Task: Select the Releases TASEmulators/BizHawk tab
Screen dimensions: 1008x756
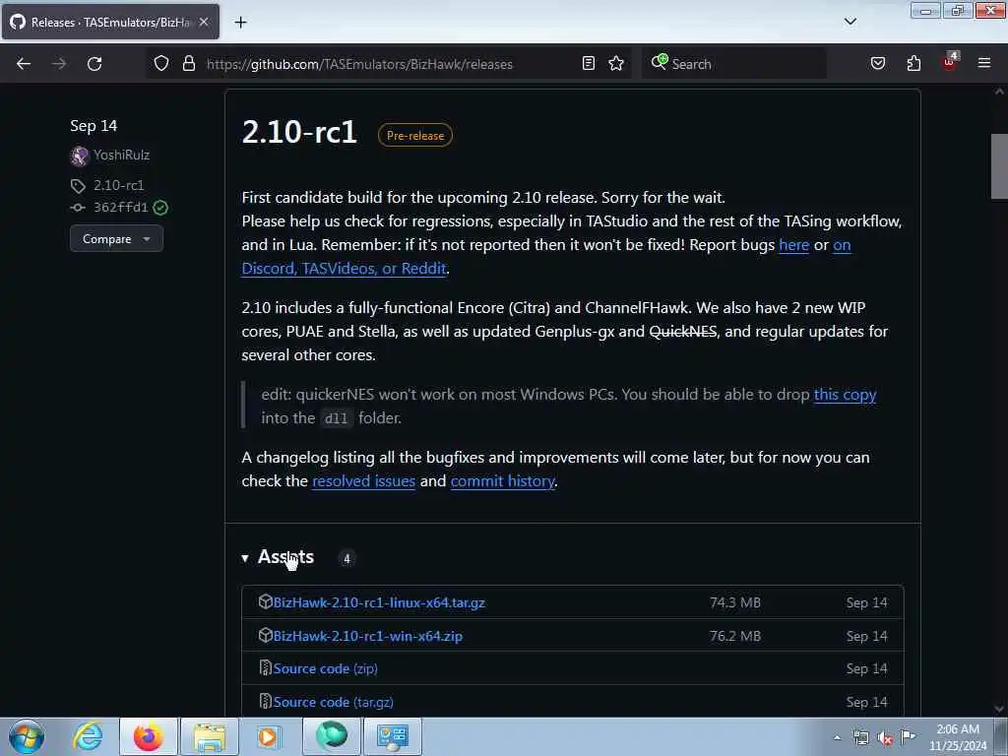Action: click(x=110, y=22)
